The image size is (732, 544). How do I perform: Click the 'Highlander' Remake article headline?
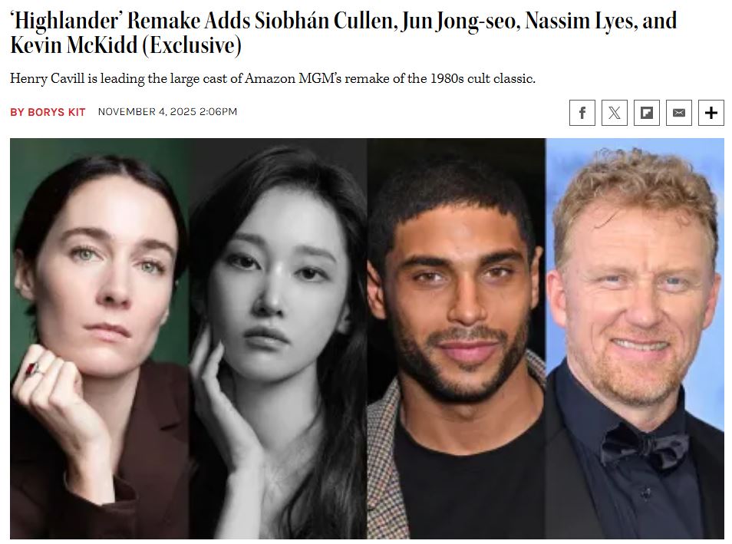coord(343,33)
